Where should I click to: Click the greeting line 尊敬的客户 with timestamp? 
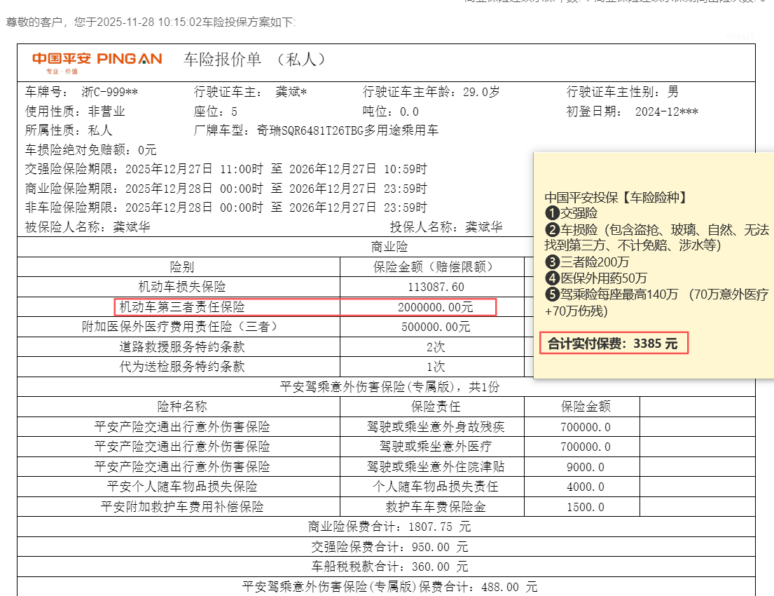(151, 22)
